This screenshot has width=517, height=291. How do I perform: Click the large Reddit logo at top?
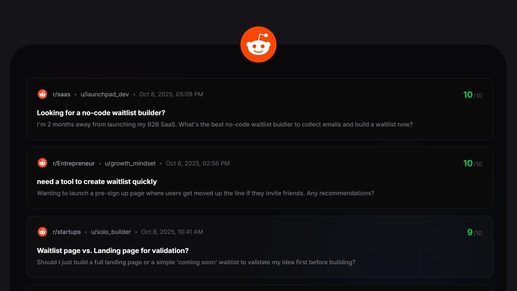pos(258,44)
